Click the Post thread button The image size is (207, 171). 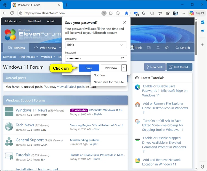pyautogui.click(x=179, y=67)
